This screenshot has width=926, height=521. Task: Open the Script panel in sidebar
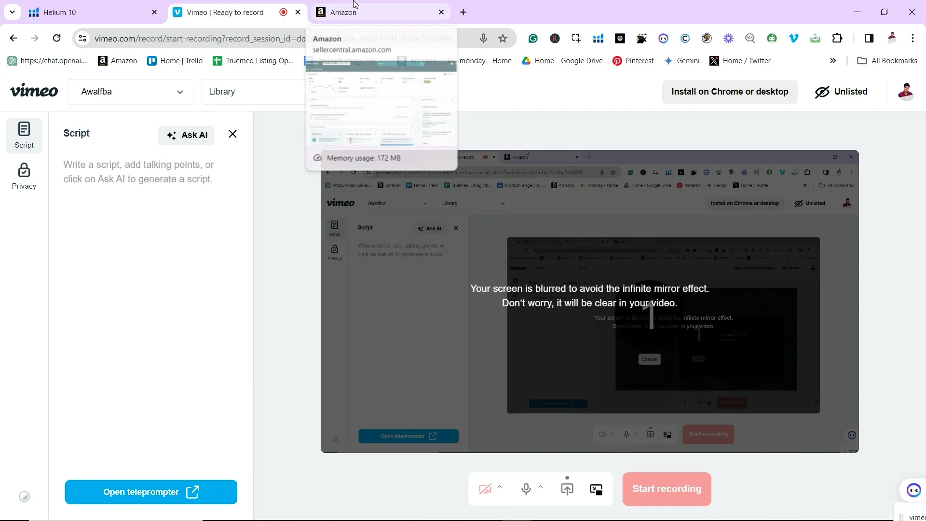click(24, 136)
